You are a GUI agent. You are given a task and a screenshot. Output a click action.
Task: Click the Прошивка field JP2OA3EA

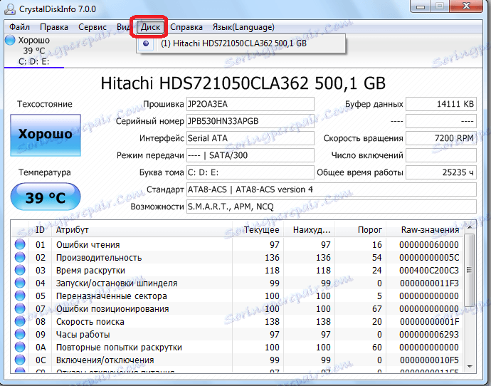250,104
